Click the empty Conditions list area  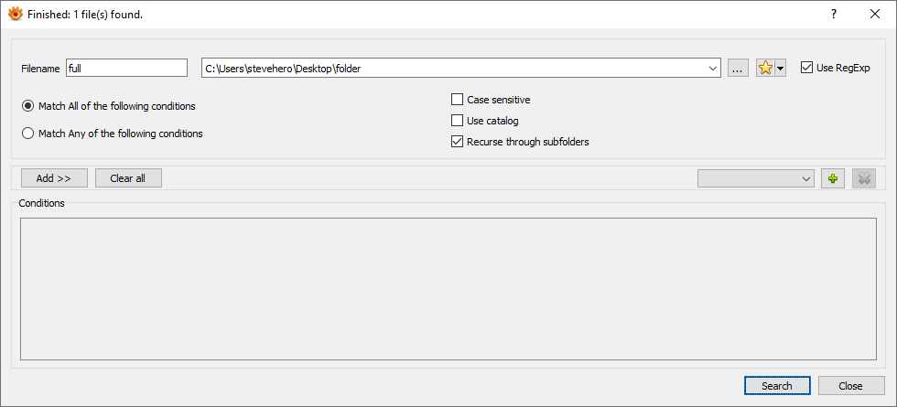(x=448, y=289)
